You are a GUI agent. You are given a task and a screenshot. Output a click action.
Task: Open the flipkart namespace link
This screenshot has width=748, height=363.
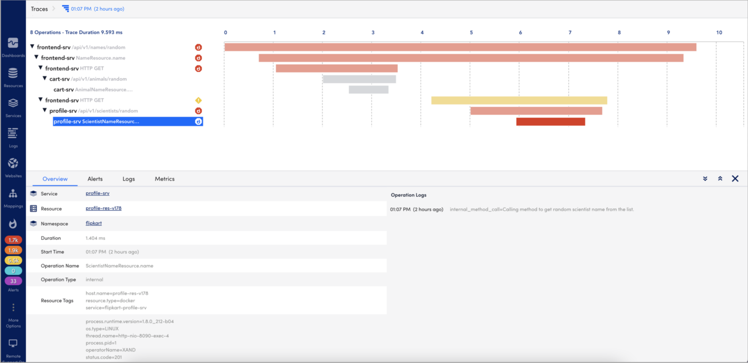coord(93,223)
